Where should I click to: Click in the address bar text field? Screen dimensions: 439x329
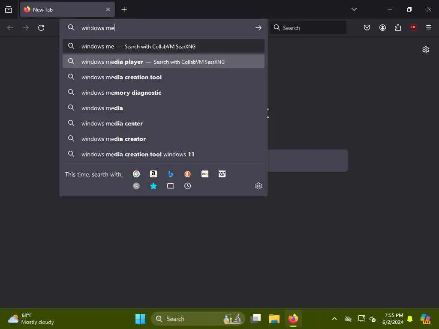pyautogui.click(x=165, y=28)
